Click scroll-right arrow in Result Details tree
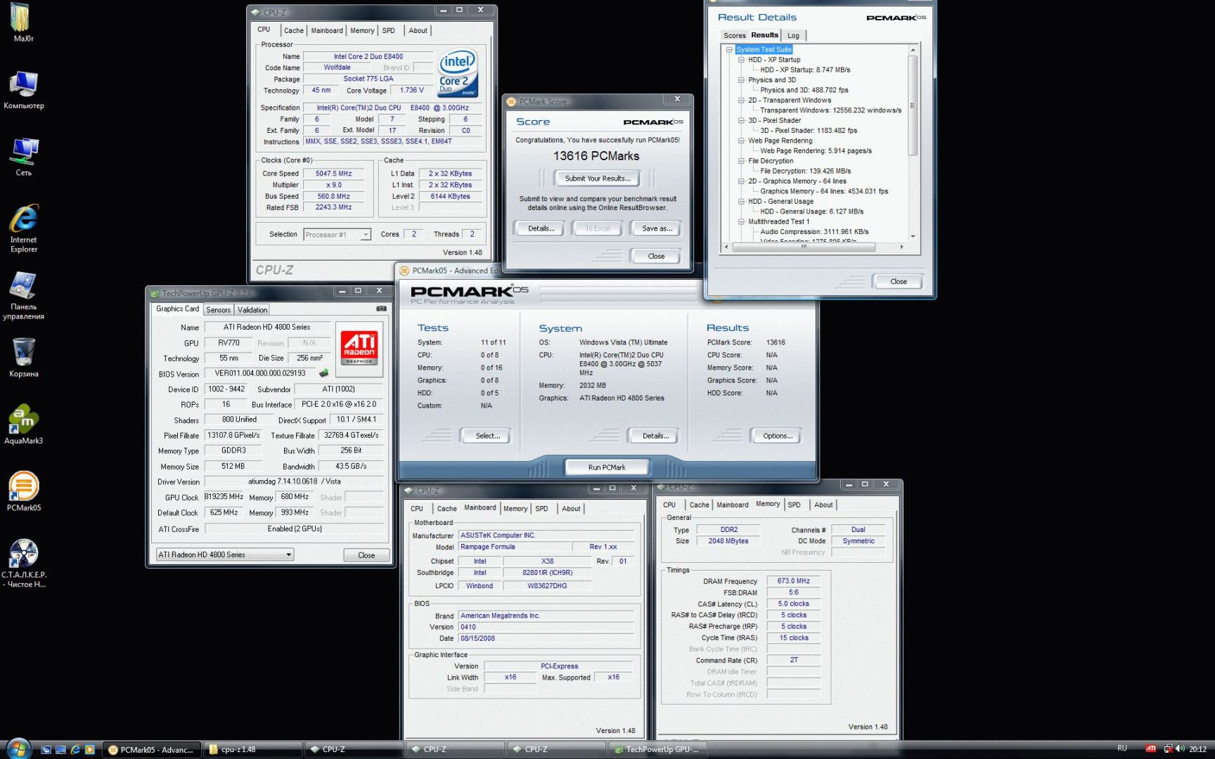The image size is (1215, 759). pos(901,247)
